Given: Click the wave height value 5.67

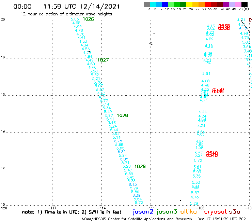Looking at the screenshot, I should pyautogui.click(x=246, y=42).
